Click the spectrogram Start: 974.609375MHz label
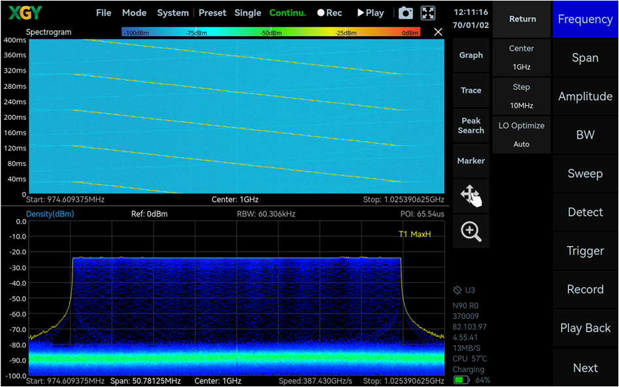 click(x=65, y=199)
